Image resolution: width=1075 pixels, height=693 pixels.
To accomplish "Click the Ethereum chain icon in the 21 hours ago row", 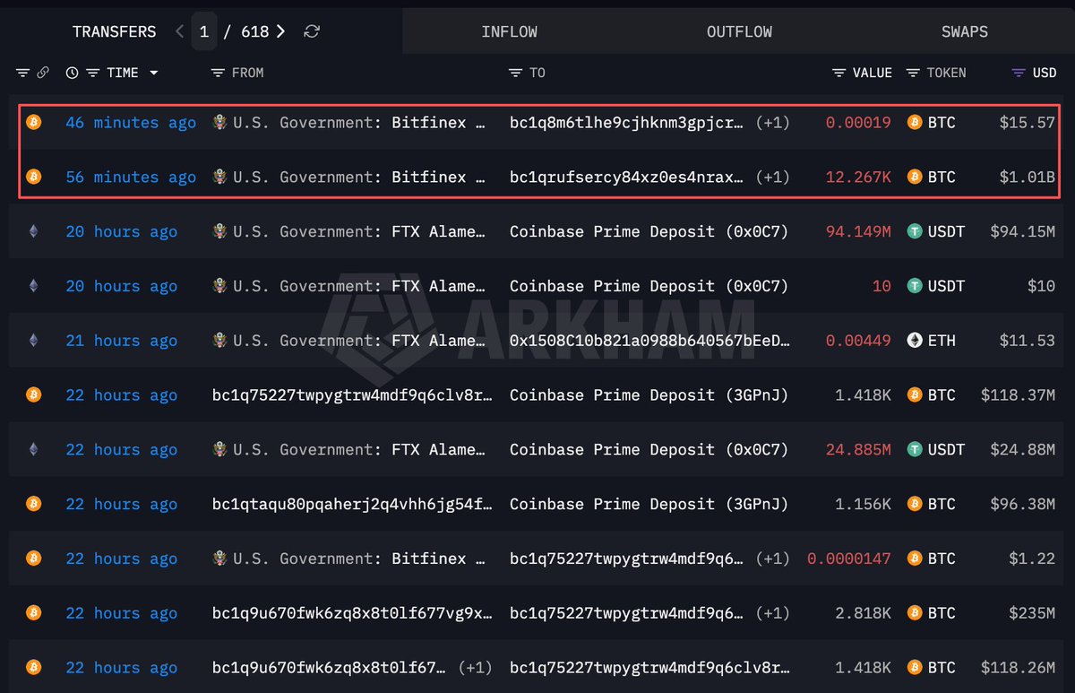I will [33, 341].
